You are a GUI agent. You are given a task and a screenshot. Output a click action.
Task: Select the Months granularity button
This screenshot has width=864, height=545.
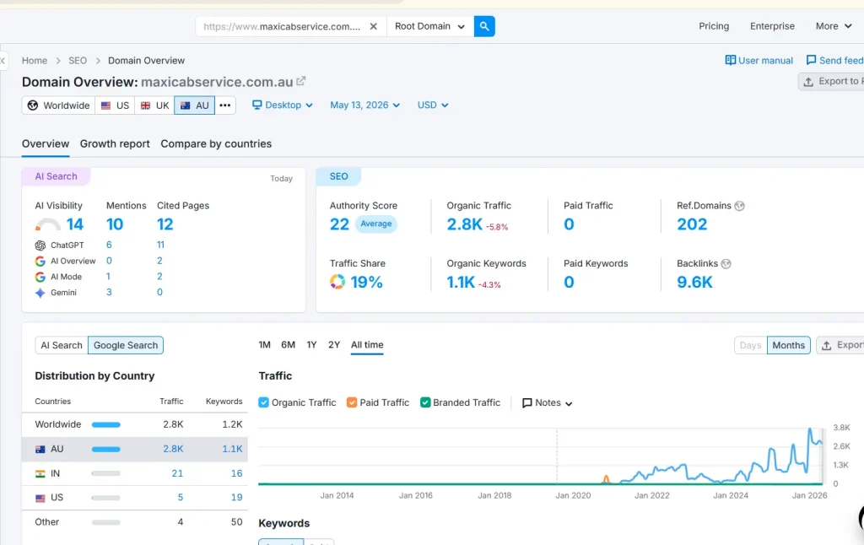pyautogui.click(x=789, y=345)
